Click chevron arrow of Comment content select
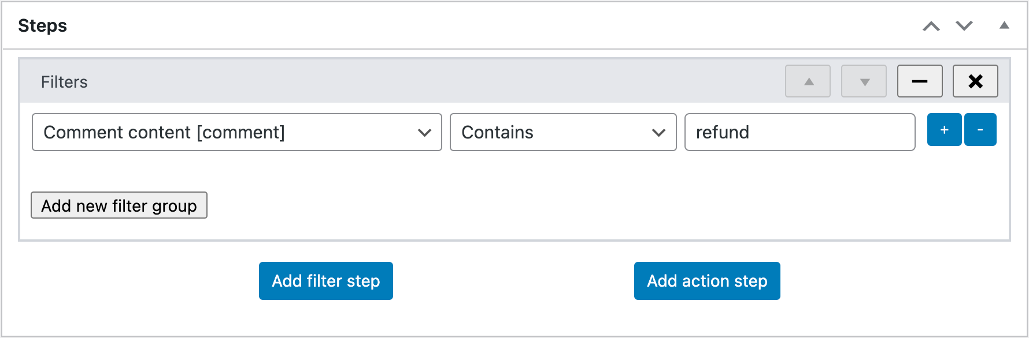 coord(424,133)
